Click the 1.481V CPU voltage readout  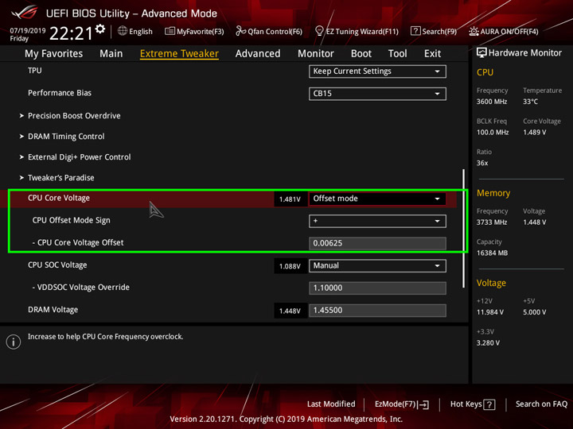[x=290, y=199]
